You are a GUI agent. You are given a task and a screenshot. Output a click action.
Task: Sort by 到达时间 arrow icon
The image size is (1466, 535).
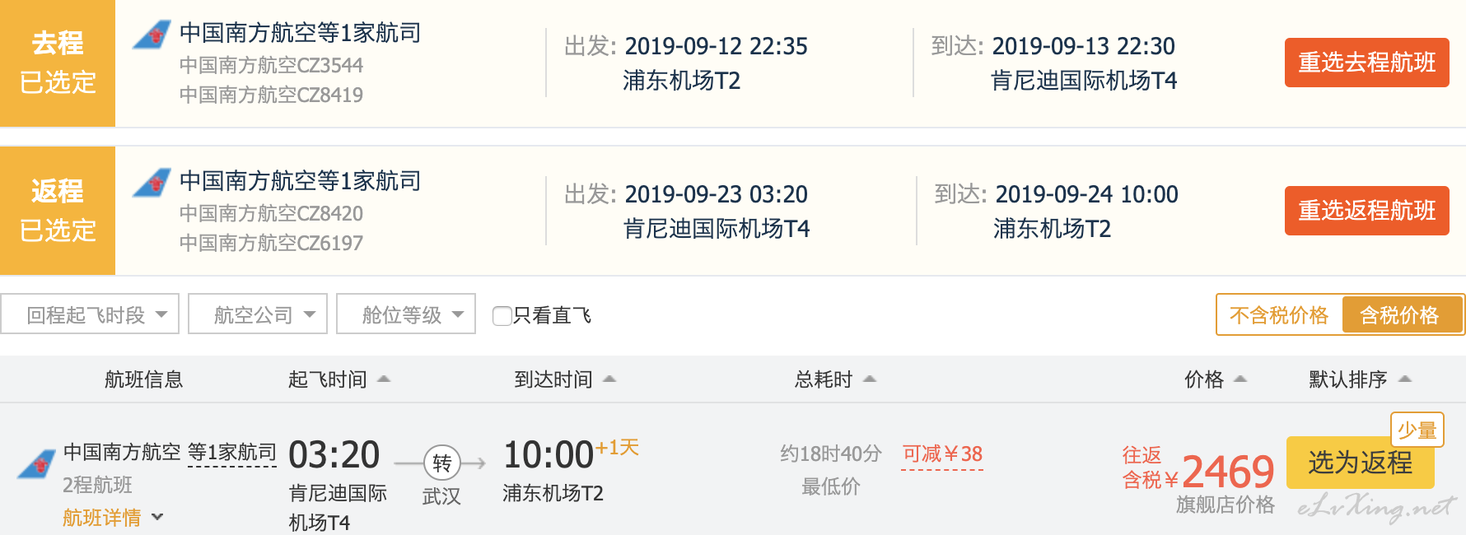coord(609,379)
